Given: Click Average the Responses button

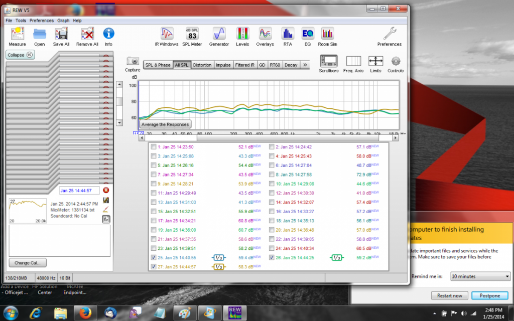Looking at the screenshot, I should coord(165,124).
